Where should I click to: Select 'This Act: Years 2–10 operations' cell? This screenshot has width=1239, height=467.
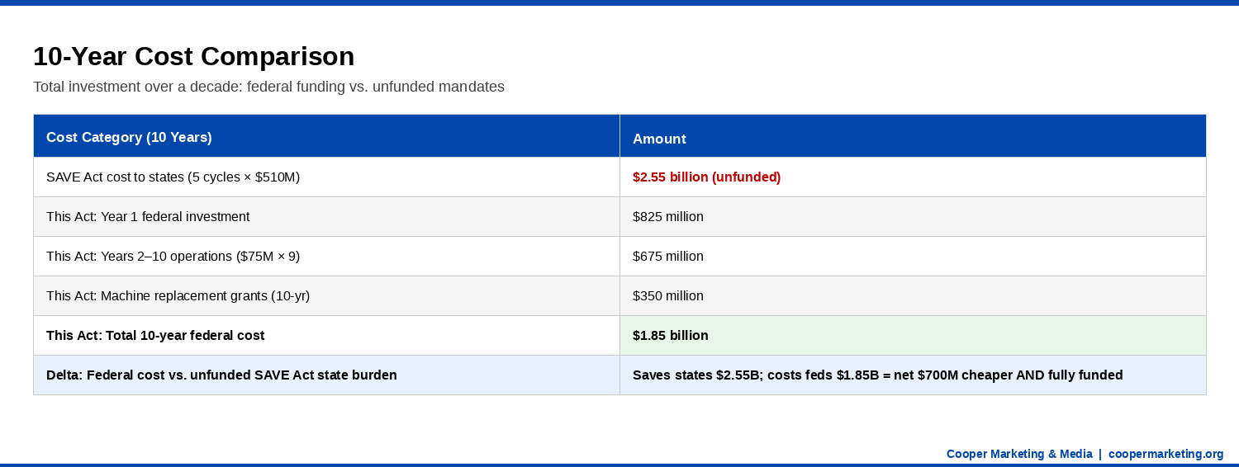pos(326,256)
